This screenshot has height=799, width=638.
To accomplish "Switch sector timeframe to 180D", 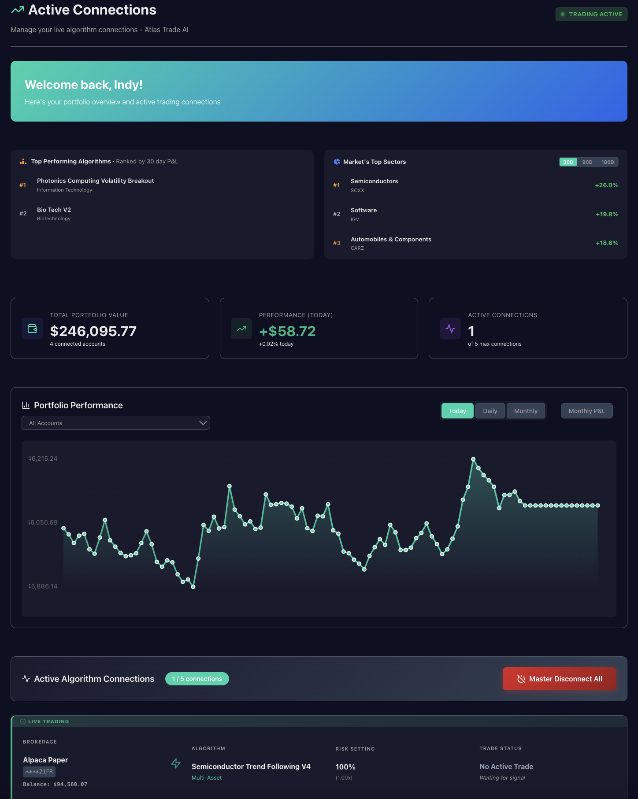I will point(608,162).
